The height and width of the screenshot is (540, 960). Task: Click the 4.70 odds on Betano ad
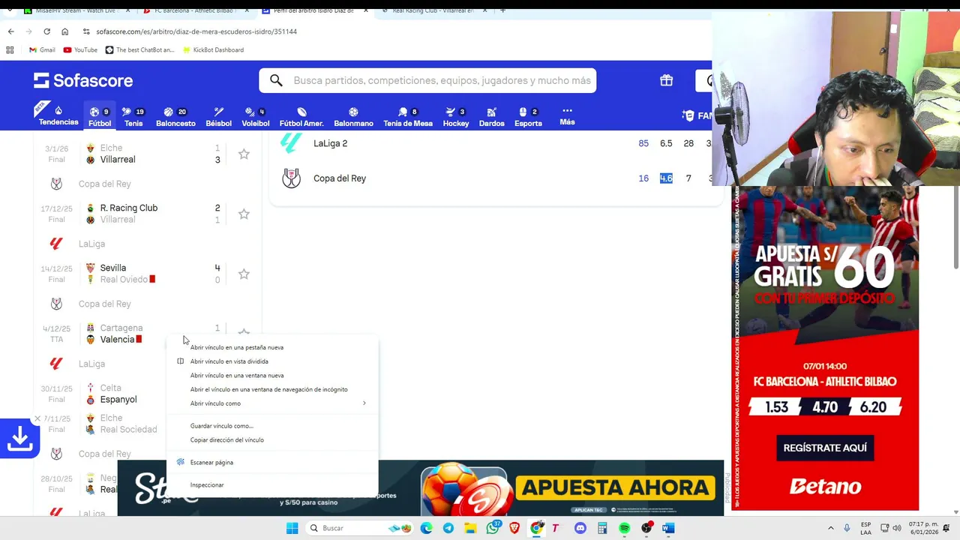825,407
